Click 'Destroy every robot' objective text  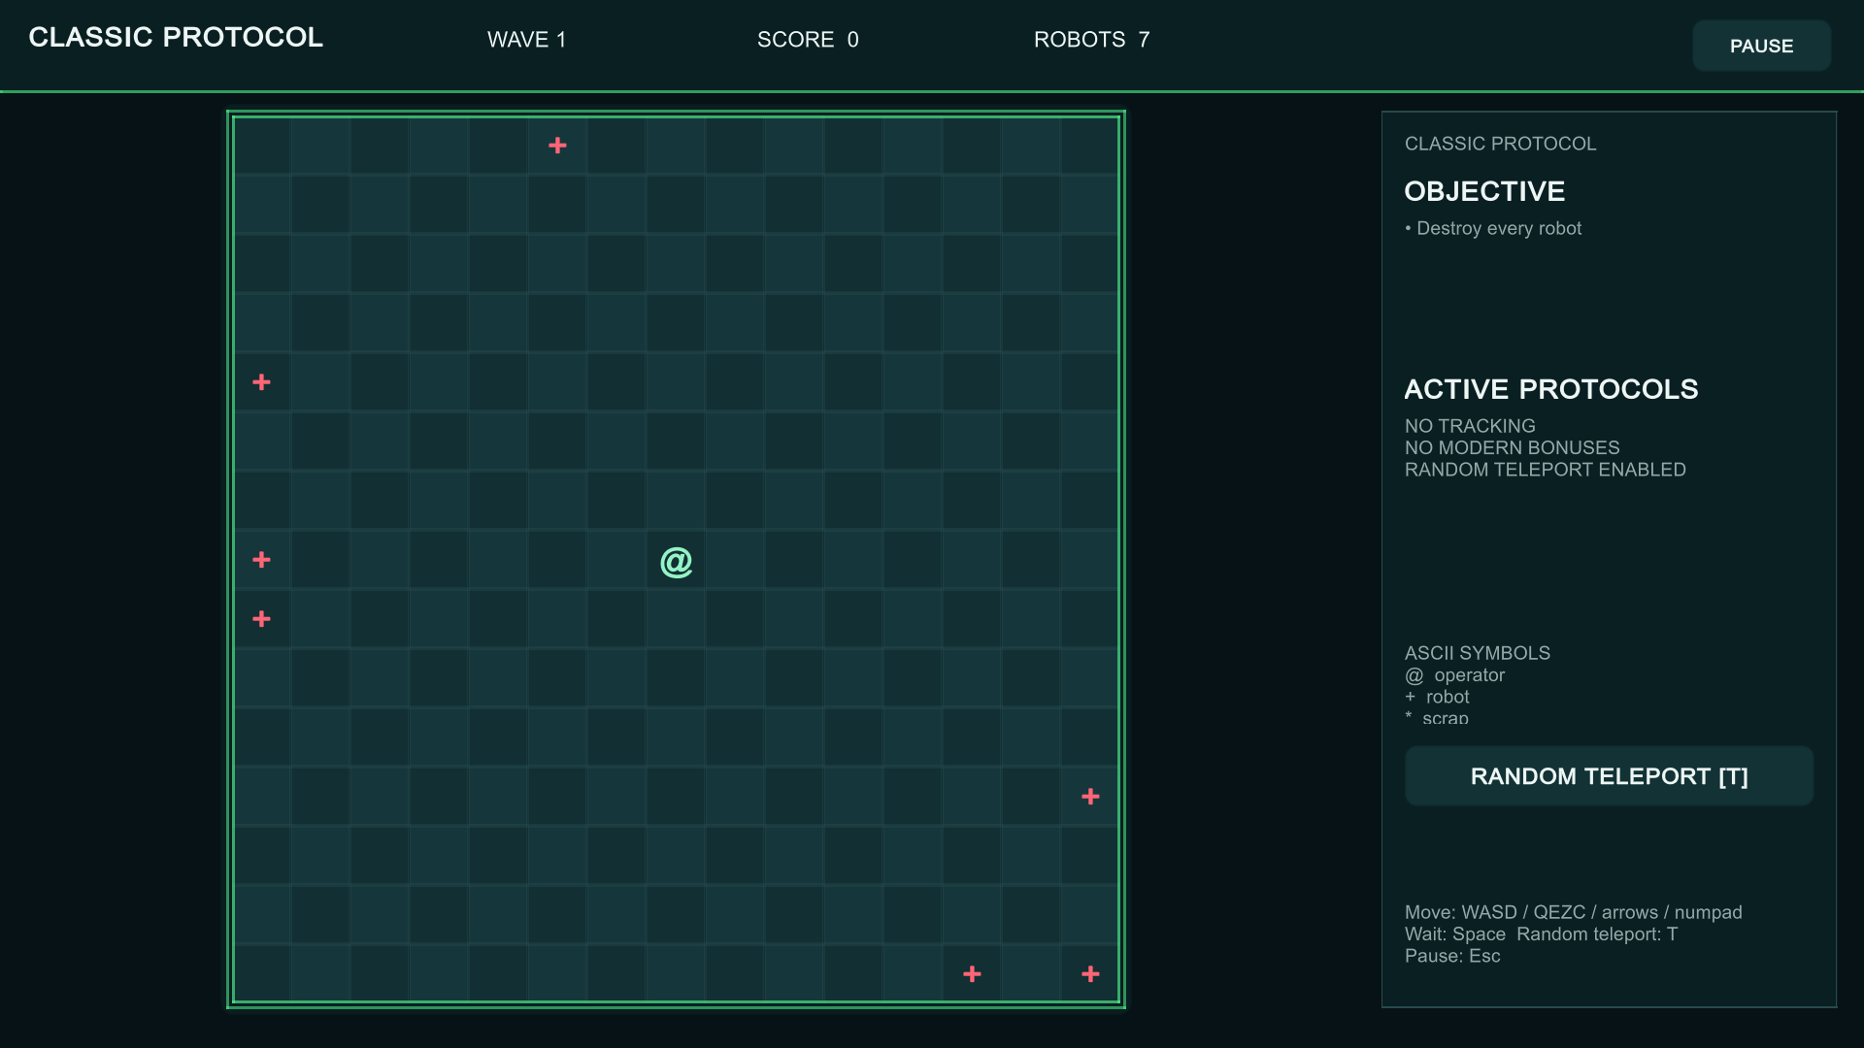[1493, 228]
